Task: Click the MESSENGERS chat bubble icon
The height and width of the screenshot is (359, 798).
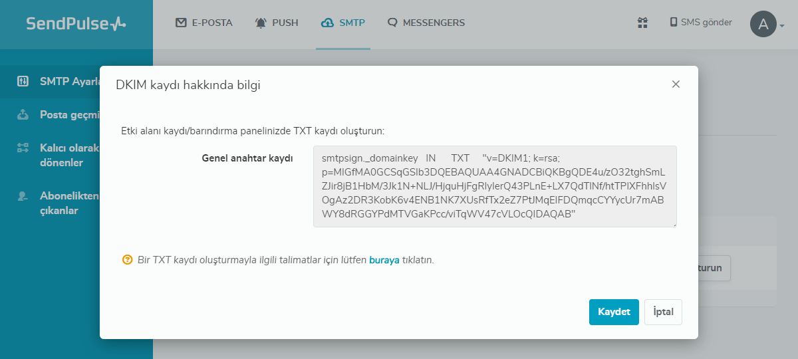Action: coord(392,23)
